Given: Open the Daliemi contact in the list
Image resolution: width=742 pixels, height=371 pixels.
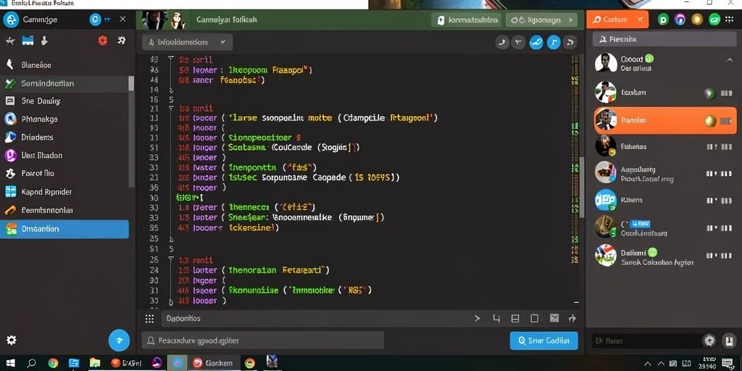Looking at the screenshot, I should 665,256.
